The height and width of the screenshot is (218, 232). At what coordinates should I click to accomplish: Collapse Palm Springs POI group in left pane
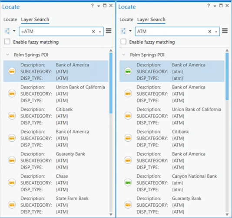[7, 55]
